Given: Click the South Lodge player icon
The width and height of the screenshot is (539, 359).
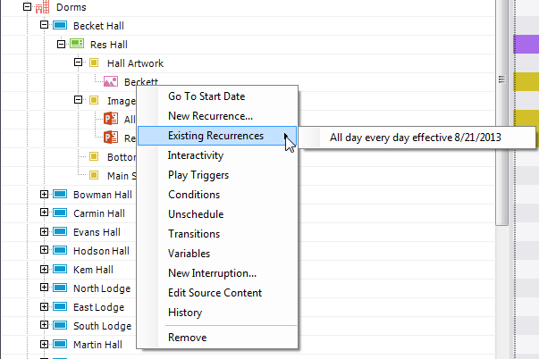Looking at the screenshot, I should point(60,325).
